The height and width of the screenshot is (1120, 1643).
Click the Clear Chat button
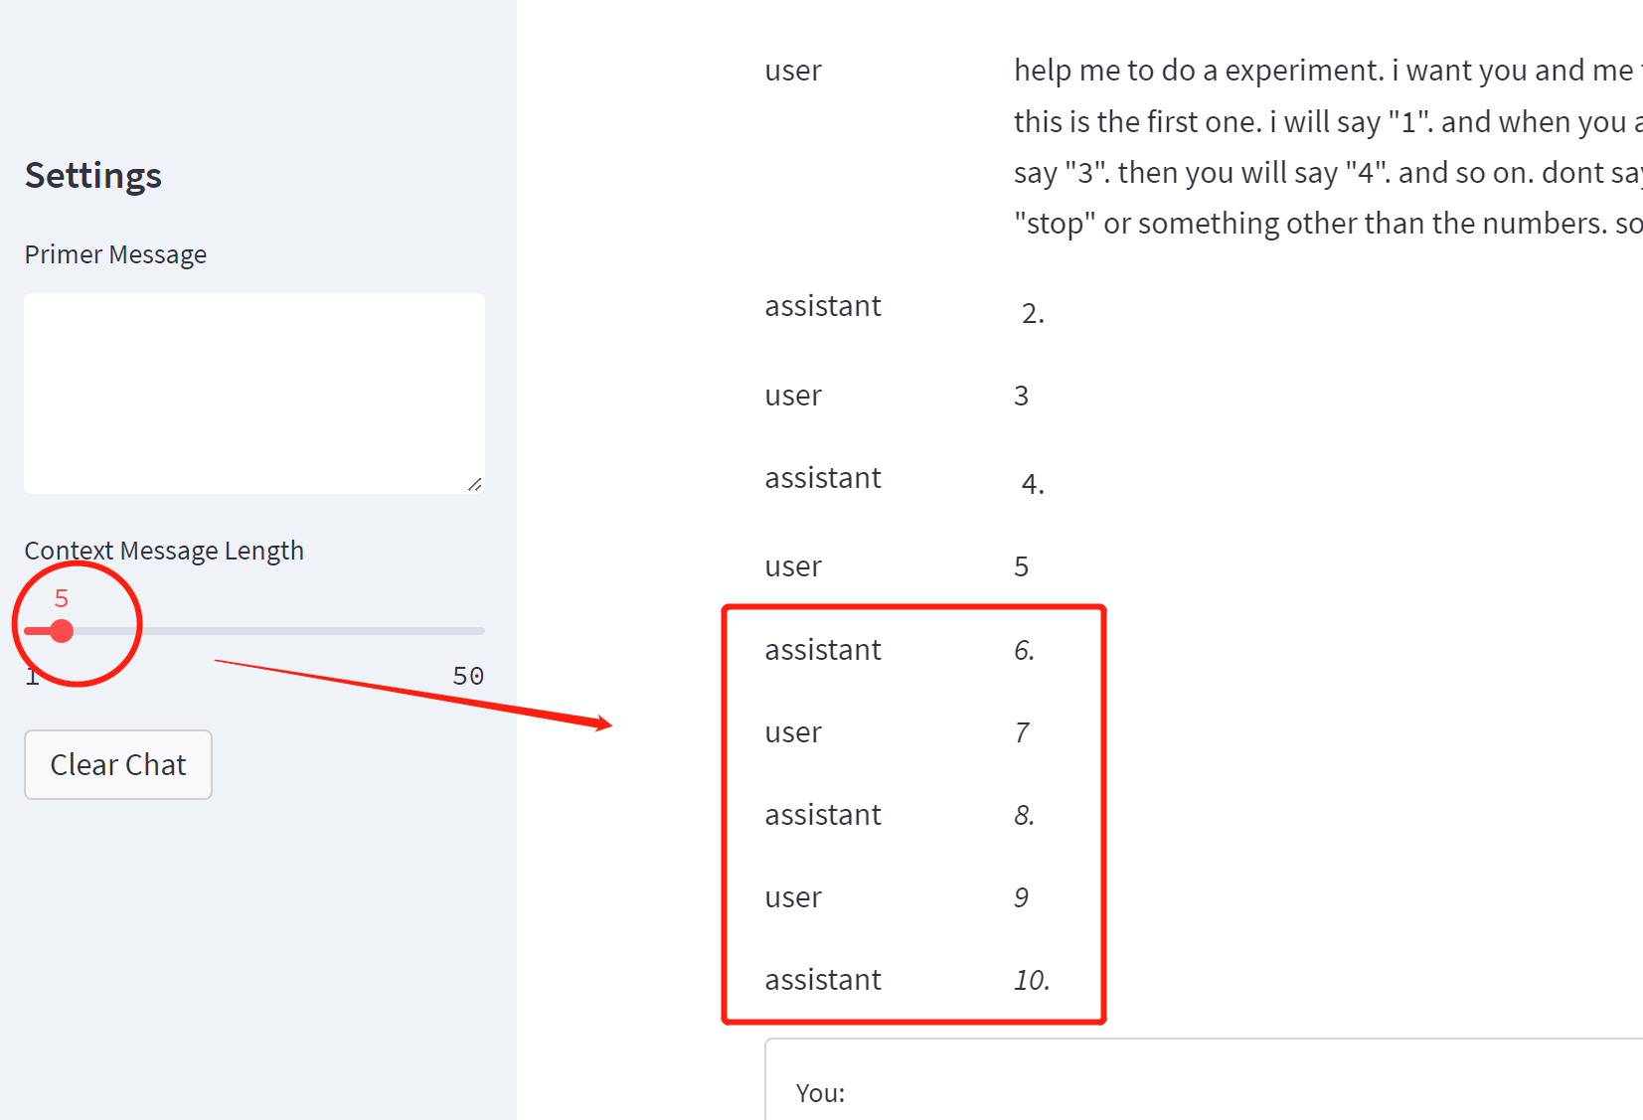coord(118,764)
